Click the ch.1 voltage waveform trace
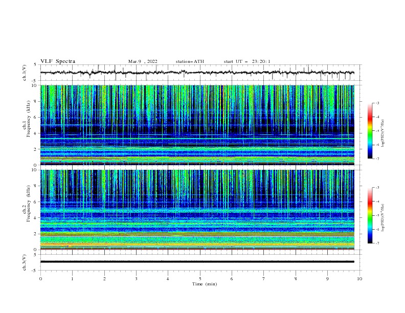This screenshot has width=405, height=313. (x=197, y=73)
